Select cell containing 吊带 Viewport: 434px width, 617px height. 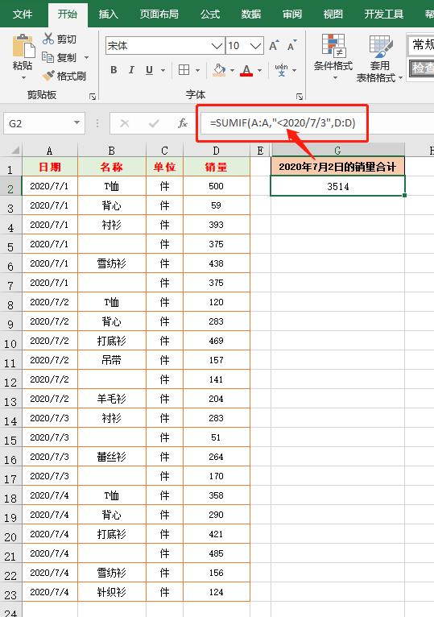pos(112,360)
